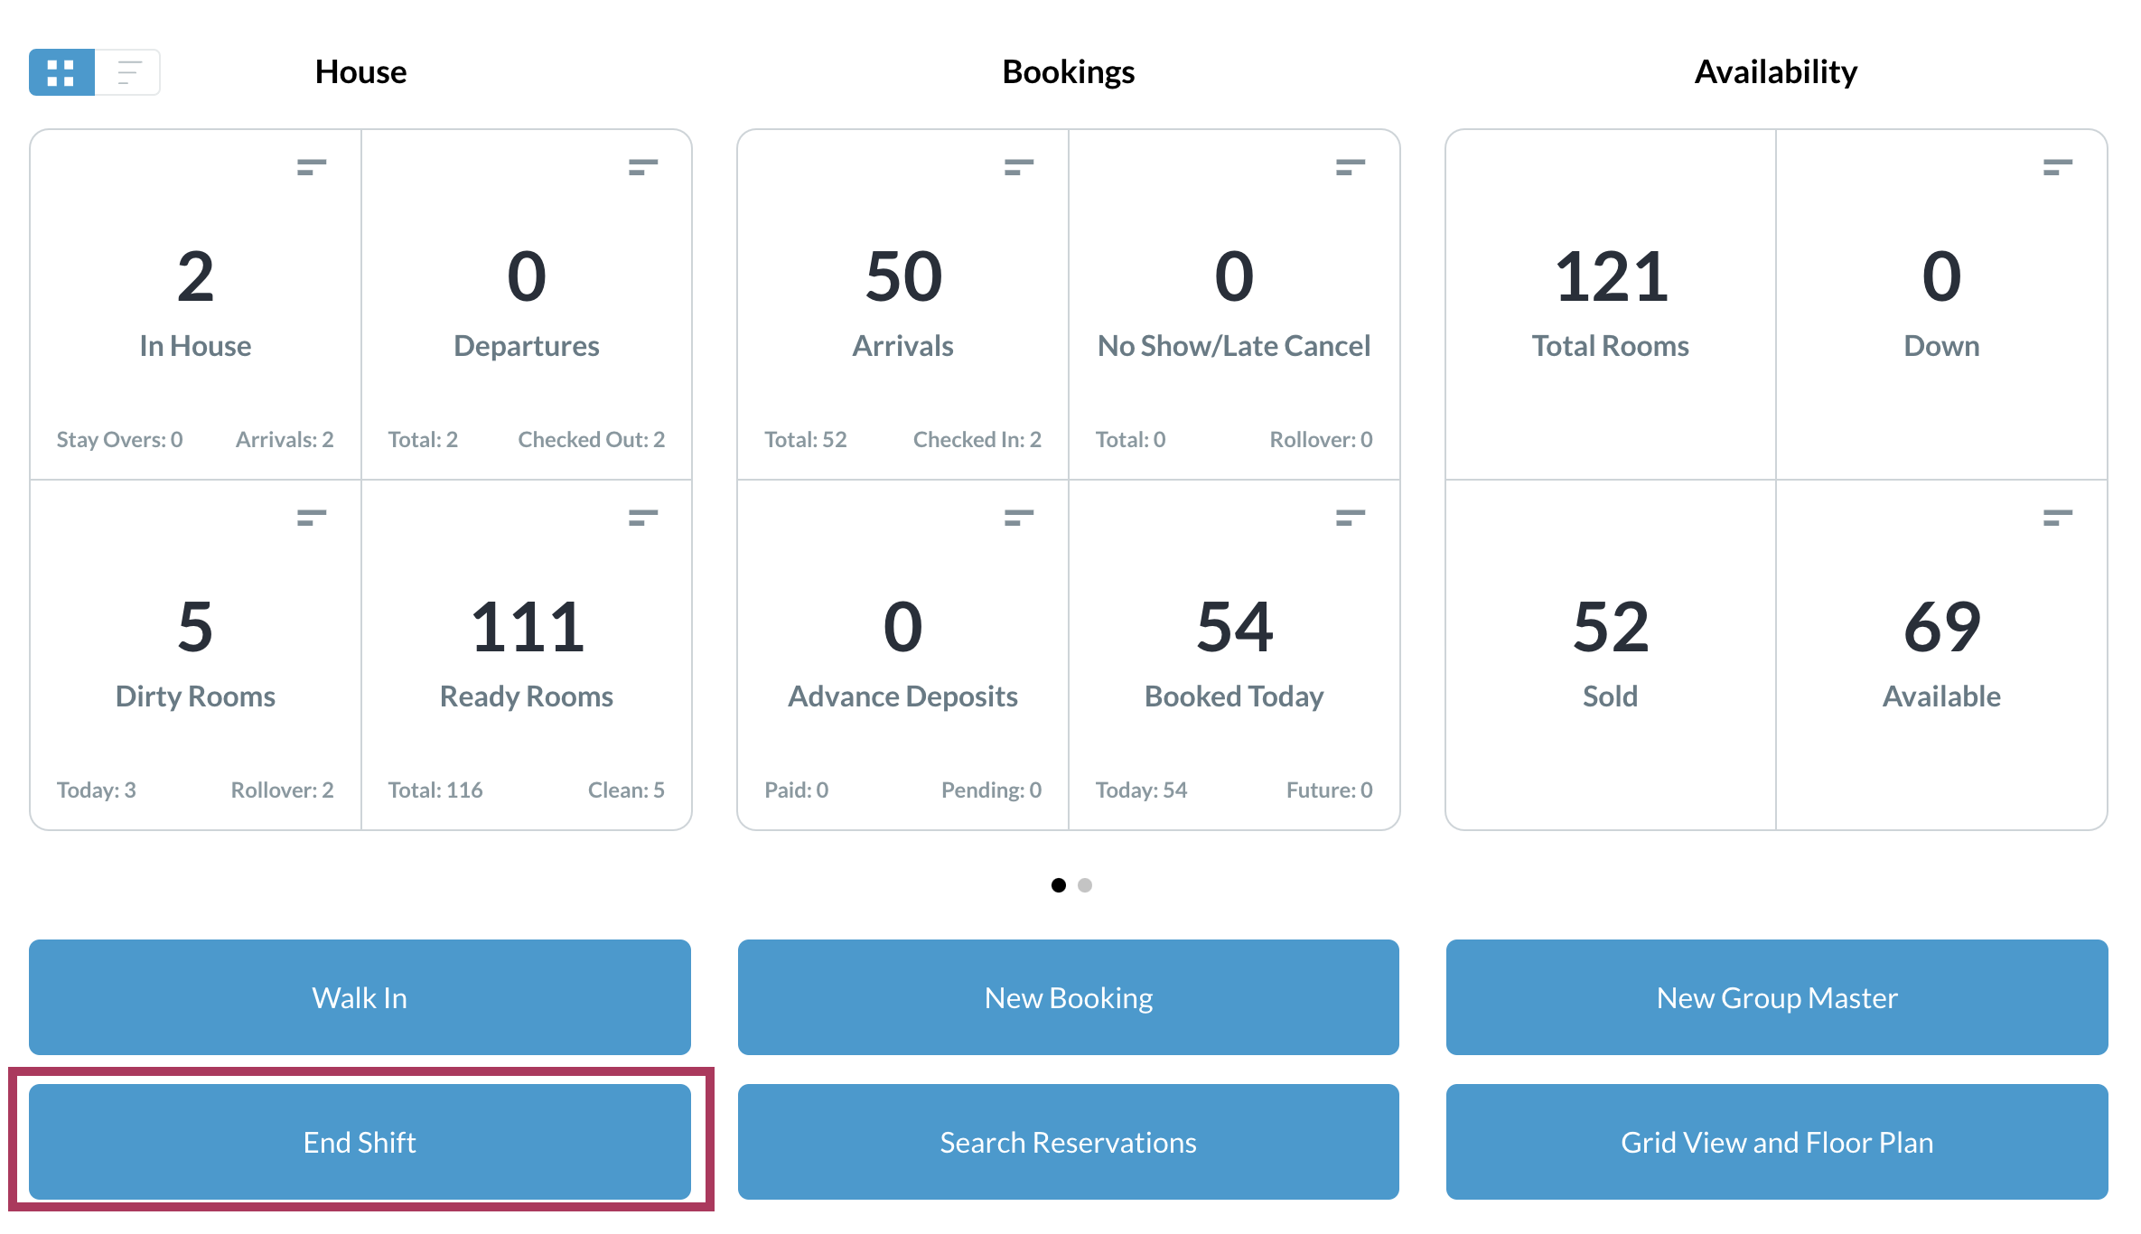Open Dirty Rooms tile menu icon
The image size is (2141, 1234).
[311, 518]
